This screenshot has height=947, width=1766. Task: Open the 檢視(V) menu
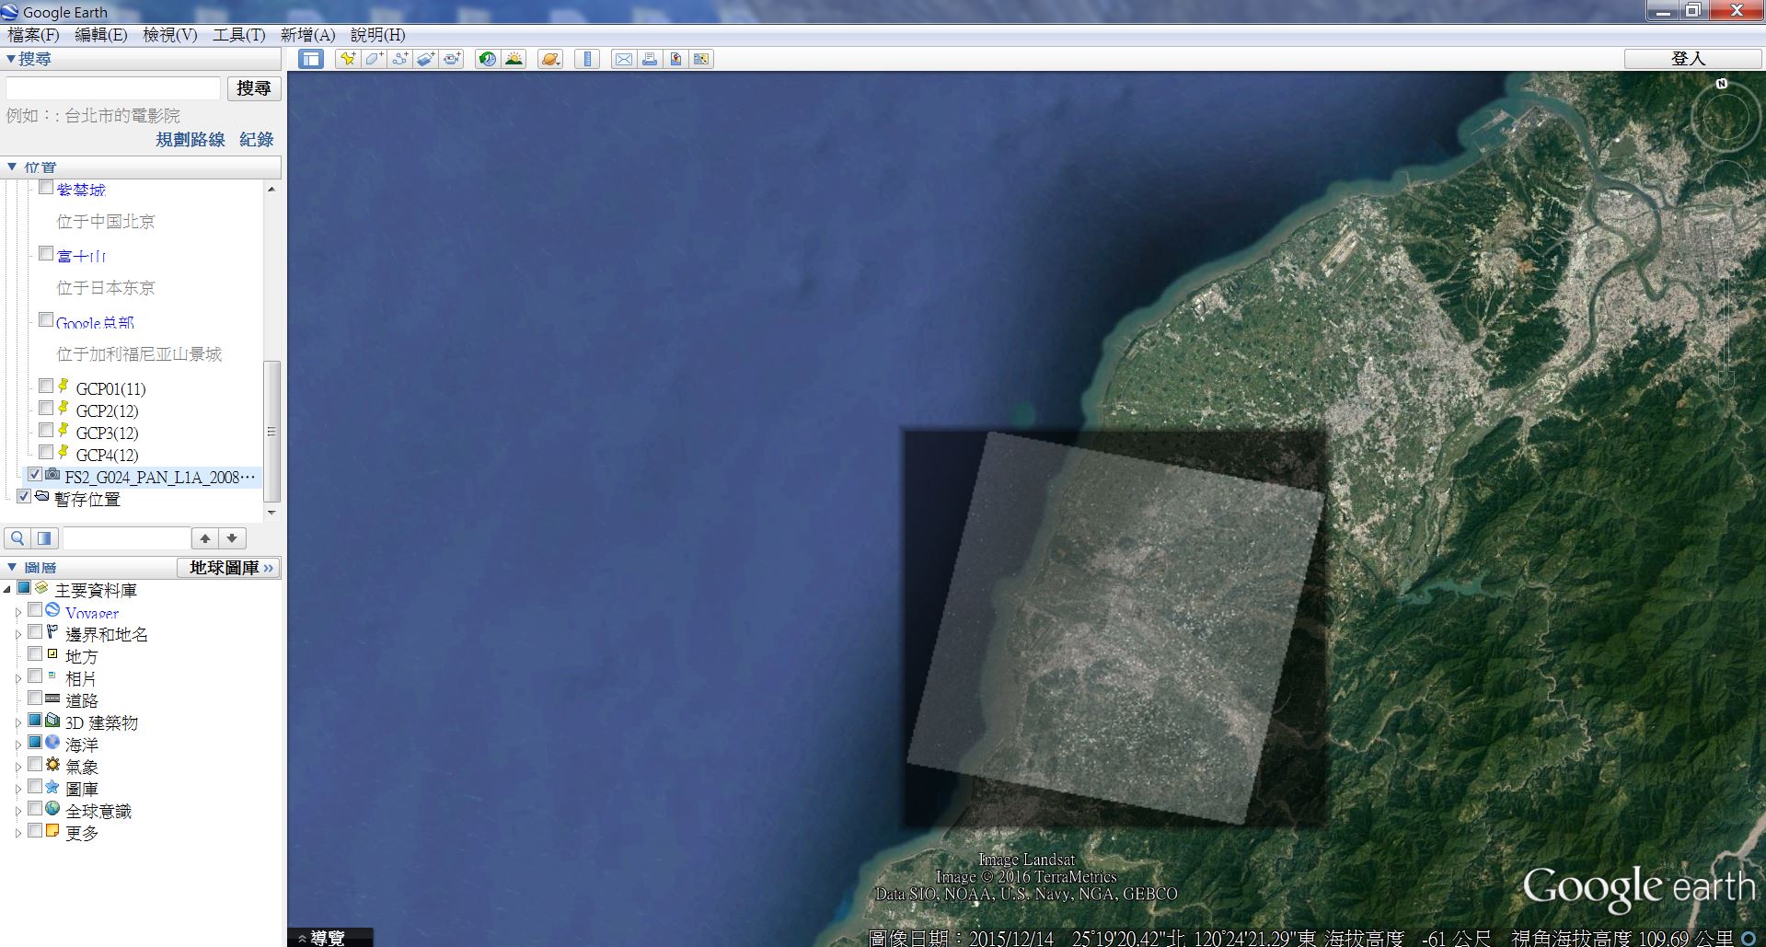(x=169, y=35)
